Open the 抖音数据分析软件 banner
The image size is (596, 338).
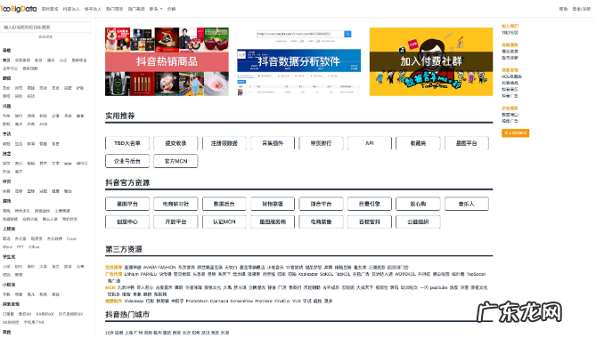pos(298,61)
